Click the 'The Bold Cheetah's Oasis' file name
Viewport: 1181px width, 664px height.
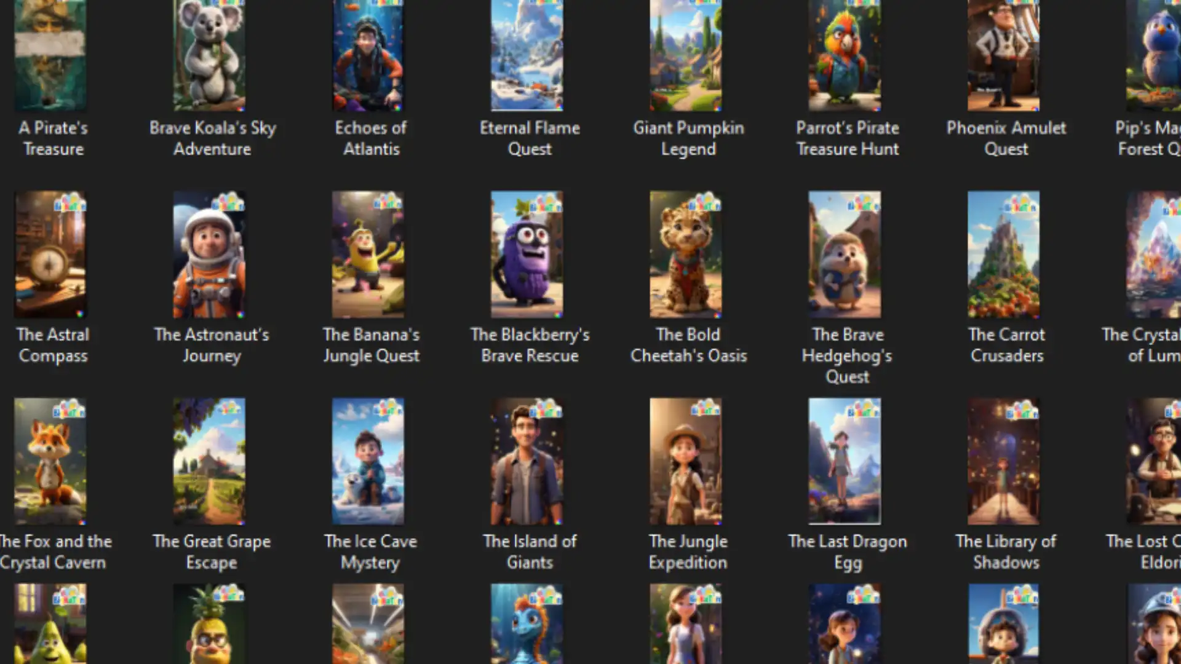point(688,345)
